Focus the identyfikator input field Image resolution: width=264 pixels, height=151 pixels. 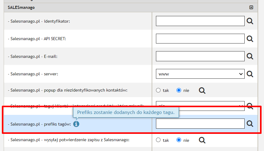200,21
